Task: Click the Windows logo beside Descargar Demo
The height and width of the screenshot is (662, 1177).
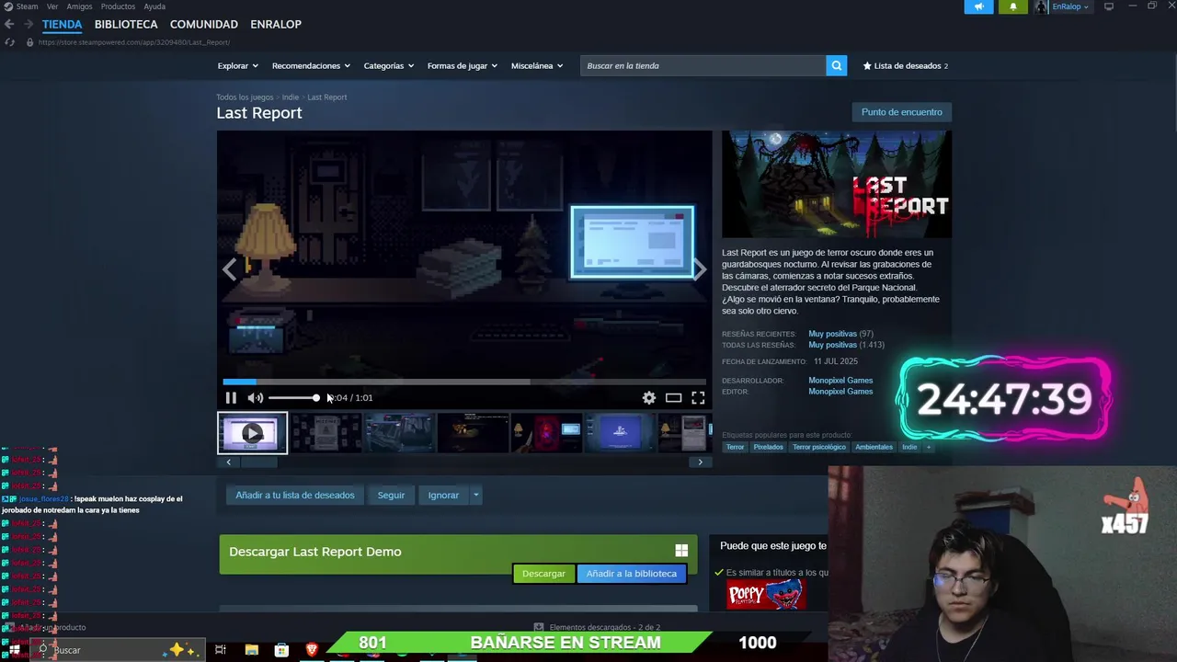Action: (681, 550)
